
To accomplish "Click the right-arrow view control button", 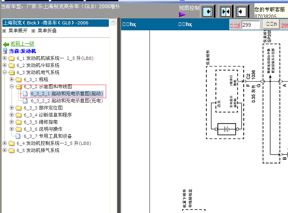I will (208, 12).
